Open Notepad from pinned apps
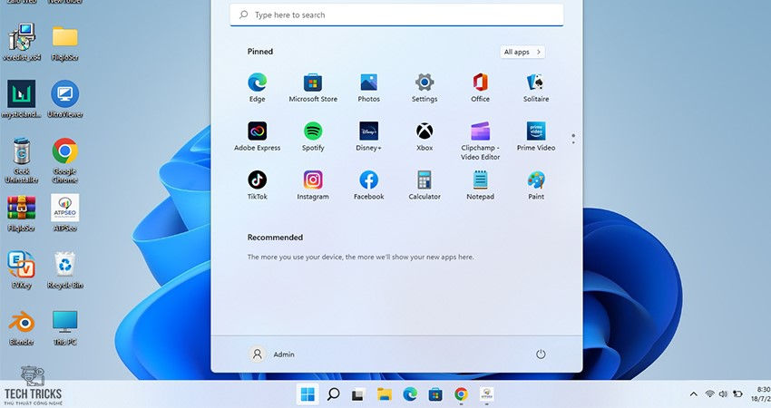The height and width of the screenshot is (408, 771). click(481, 185)
